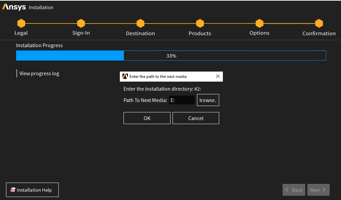The image size is (341, 200).
Task: Click the Path To Next Media field
Action: pyautogui.click(x=182, y=100)
